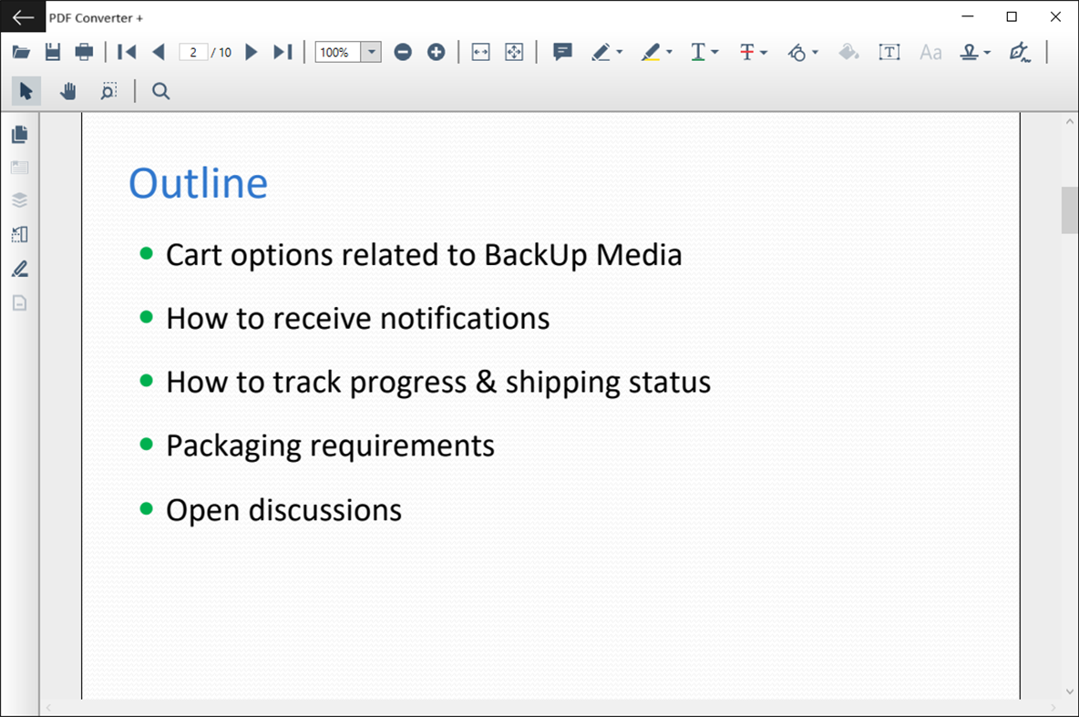
Task: Open a file with the folder icon
Action: 21,52
